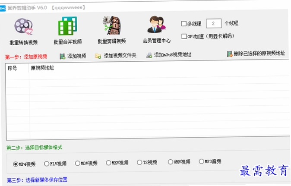Click the 添加m3u8视频地址 button text

click(173, 55)
